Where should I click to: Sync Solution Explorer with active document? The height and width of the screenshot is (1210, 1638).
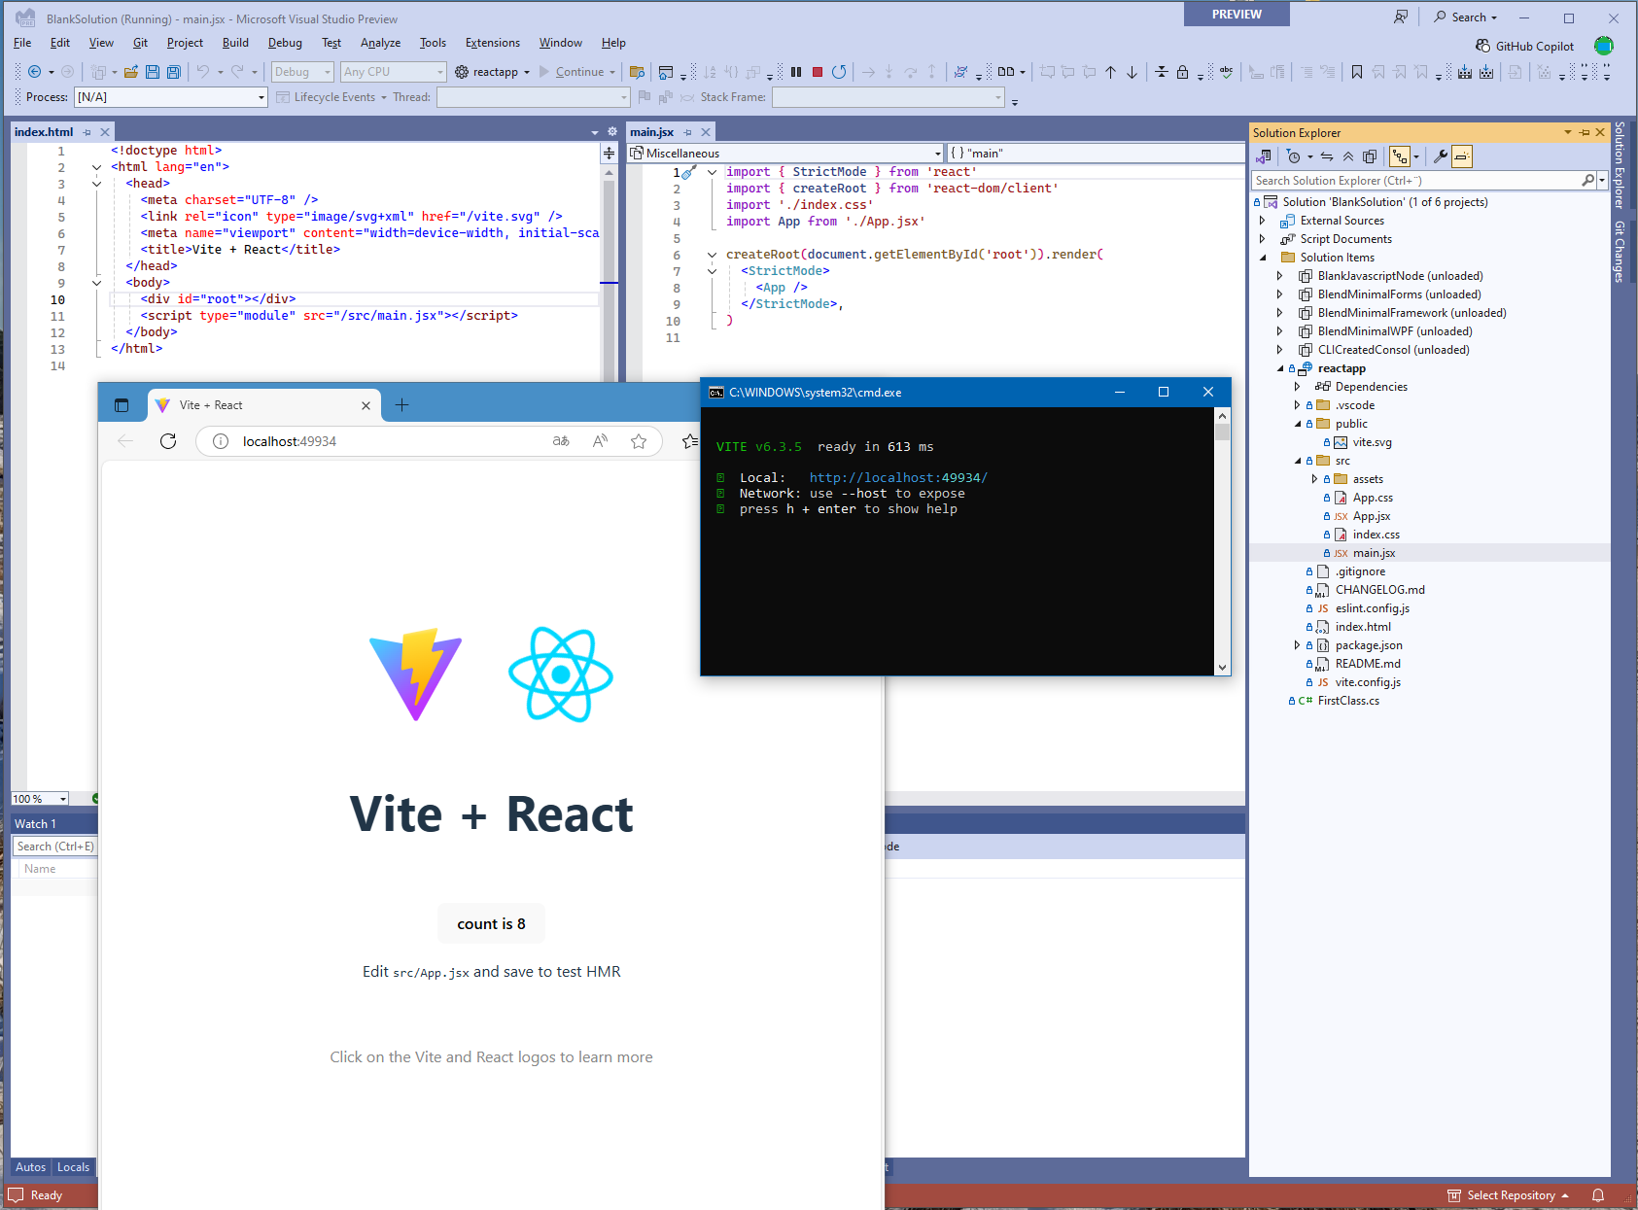coord(1326,156)
